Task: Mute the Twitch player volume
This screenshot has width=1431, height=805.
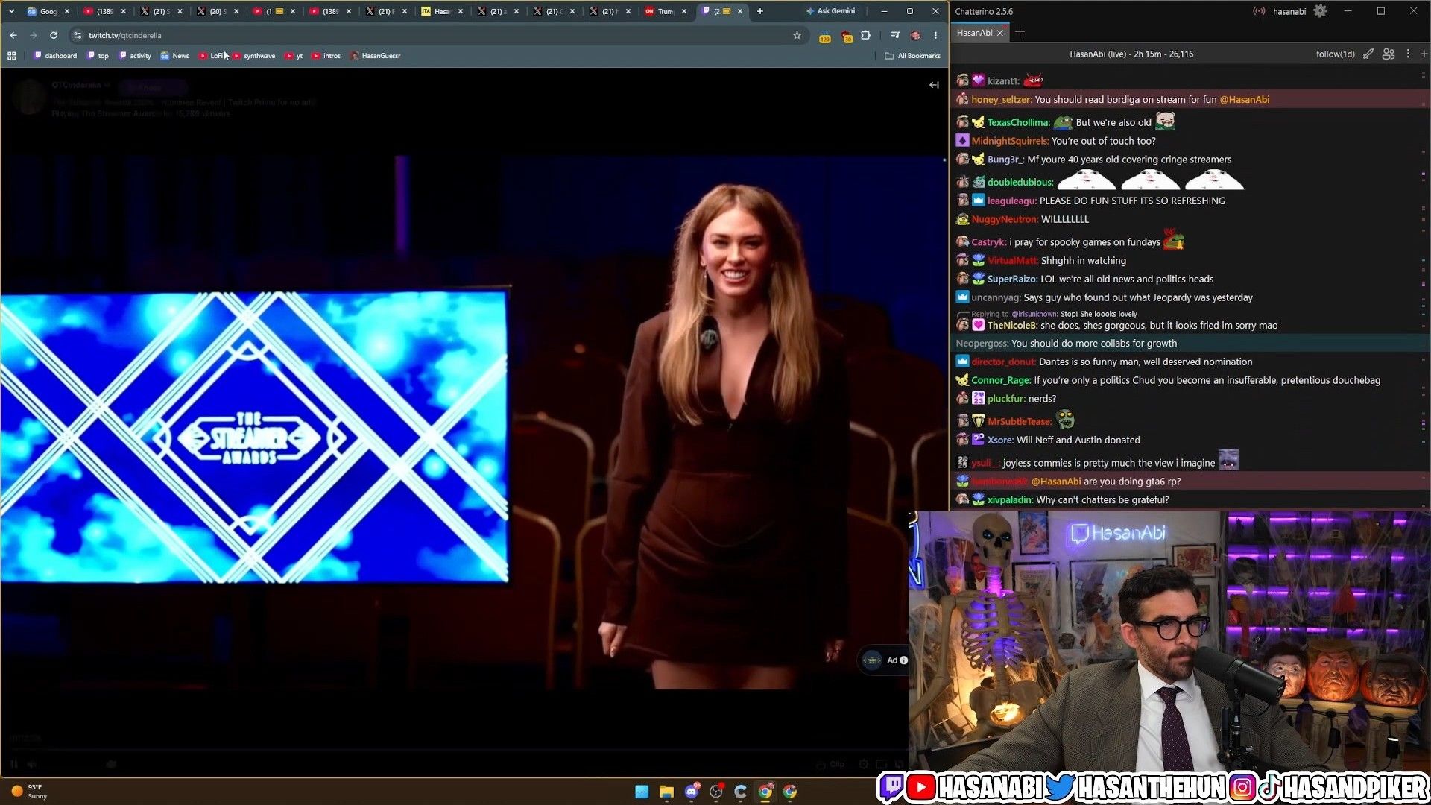Action: [32, 764]
